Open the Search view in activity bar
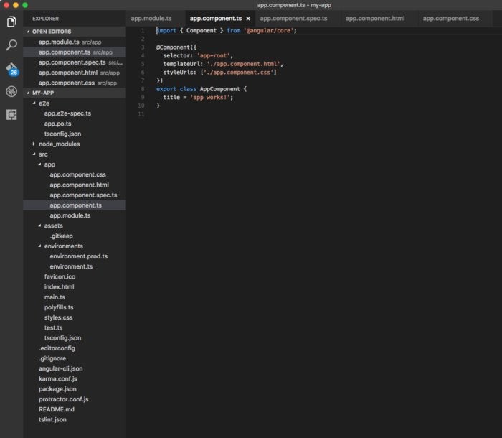 pos(11,45)
